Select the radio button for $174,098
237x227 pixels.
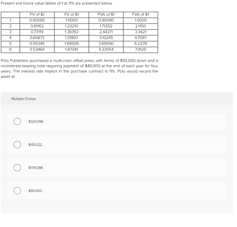pos(17,168)
